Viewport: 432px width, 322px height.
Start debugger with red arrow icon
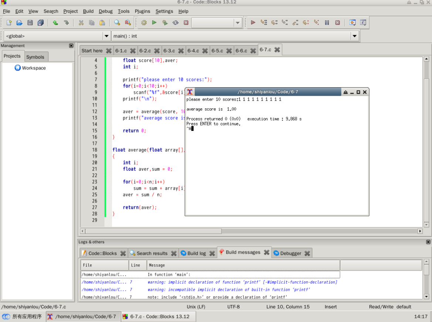pyautogui.click(x=253, y=23)
